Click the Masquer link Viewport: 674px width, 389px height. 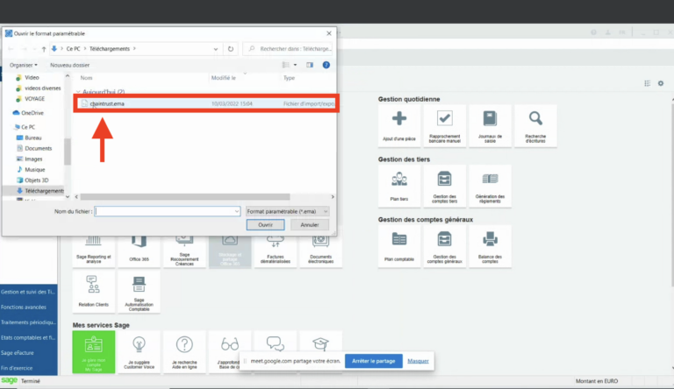[x=418, y=361]
